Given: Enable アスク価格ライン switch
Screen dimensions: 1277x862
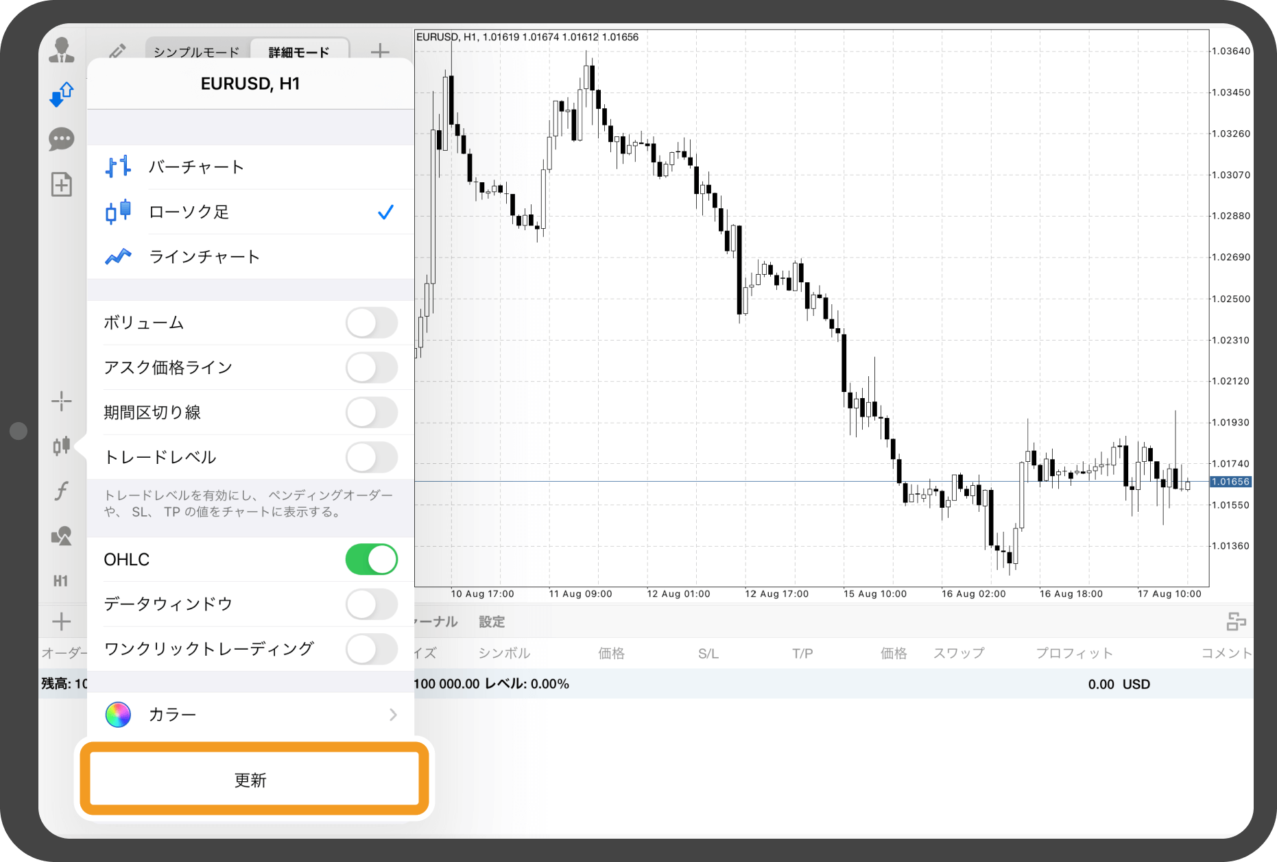Looking at the screenshot, I should [371, 367].
